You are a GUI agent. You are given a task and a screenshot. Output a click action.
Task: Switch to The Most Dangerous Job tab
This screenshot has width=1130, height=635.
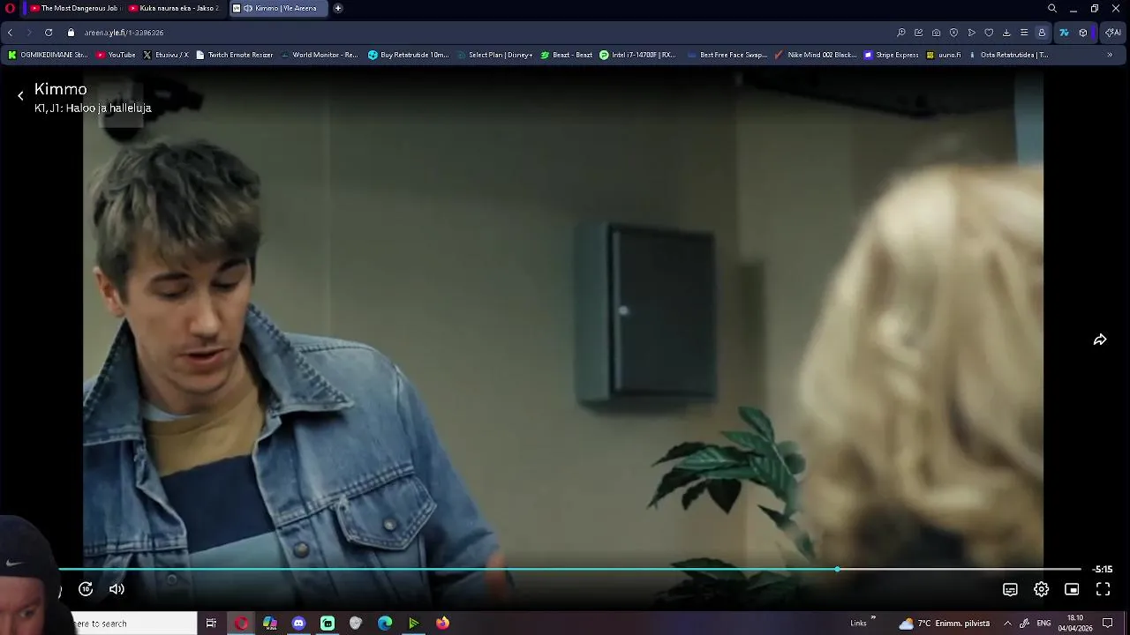[x=74, y=8]
